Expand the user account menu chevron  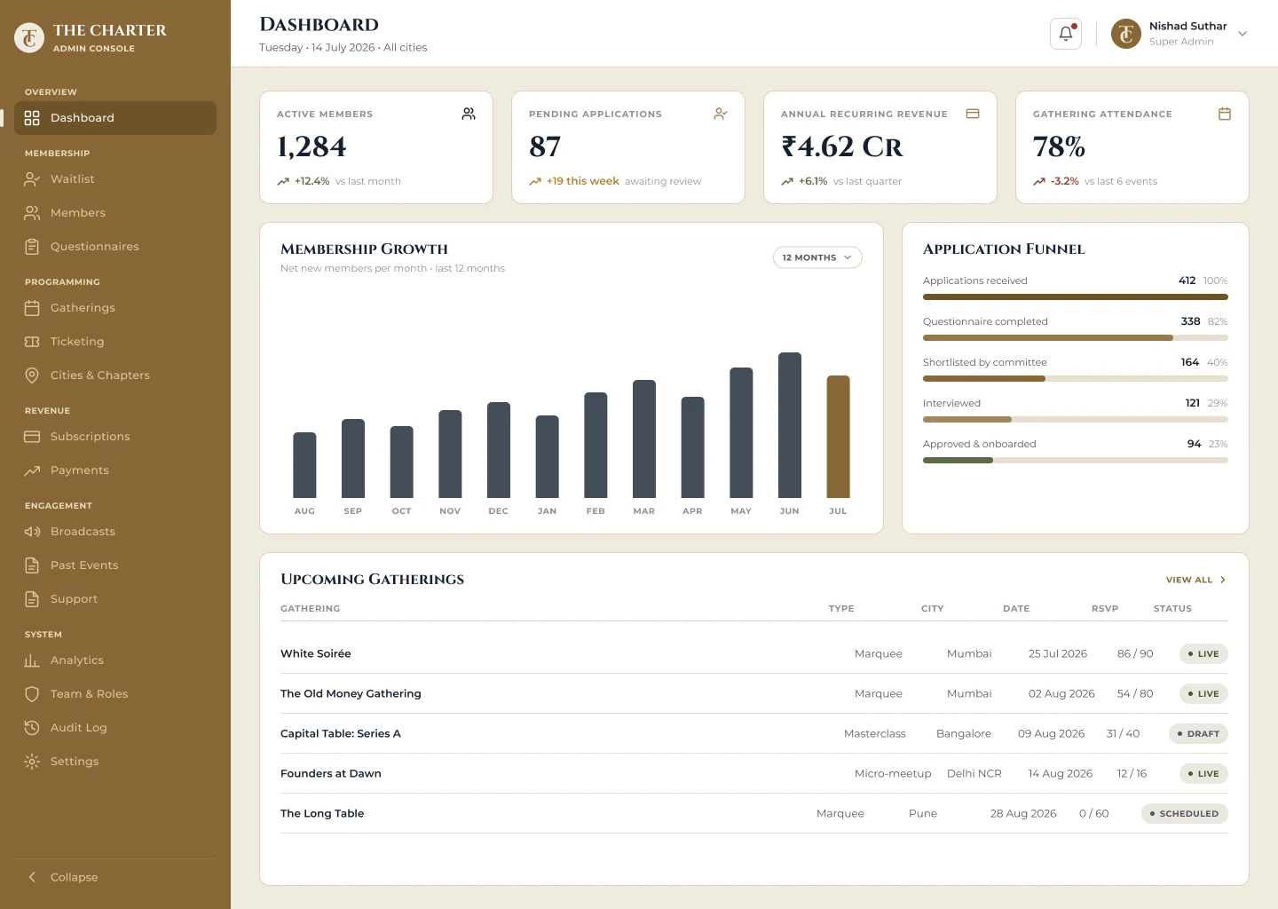(x=1242, y=34)
